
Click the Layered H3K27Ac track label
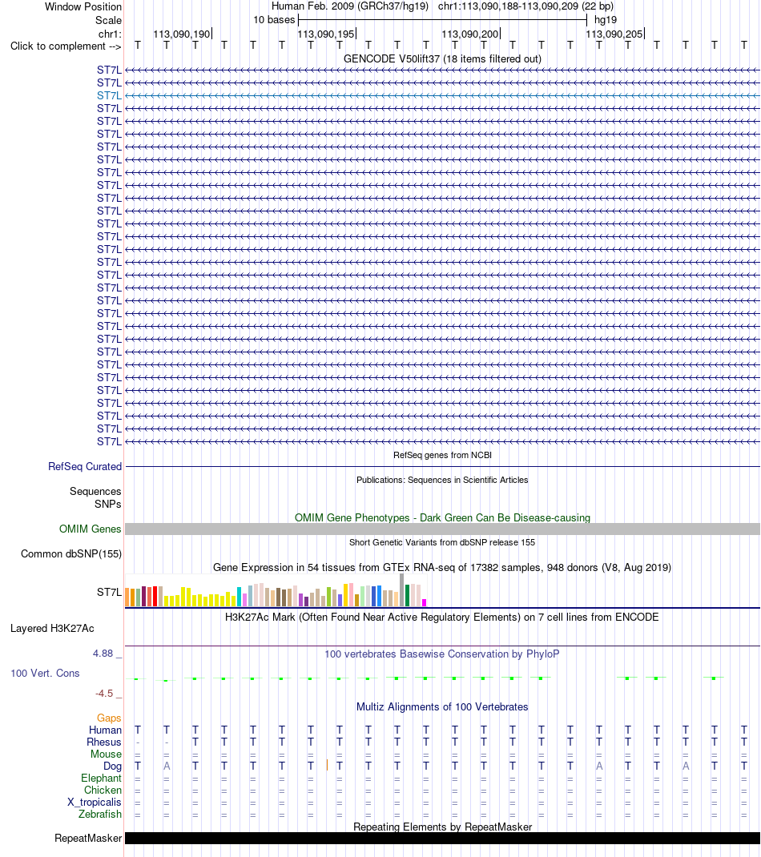[52, 629]
